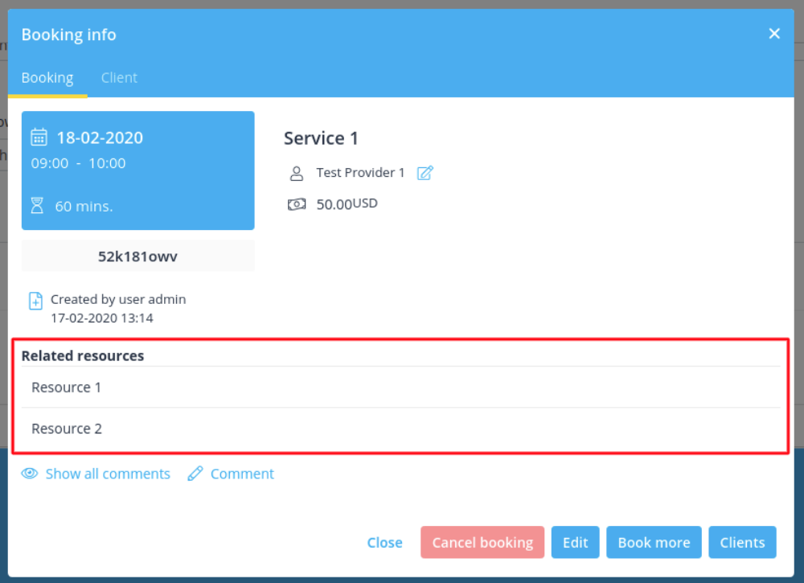804x583 pixels.
Task: Click the edit provider pencil icon
Action: point(425,173)
